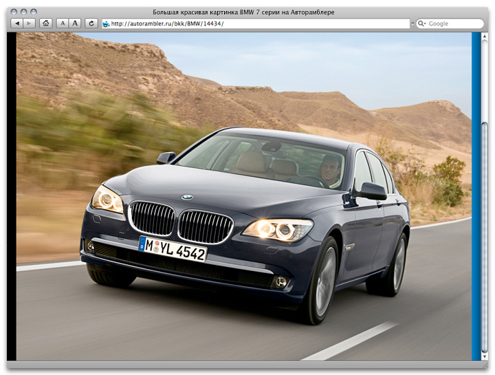
Task: Go back using the Back arrow button
Action: click(x=17, y=23)
